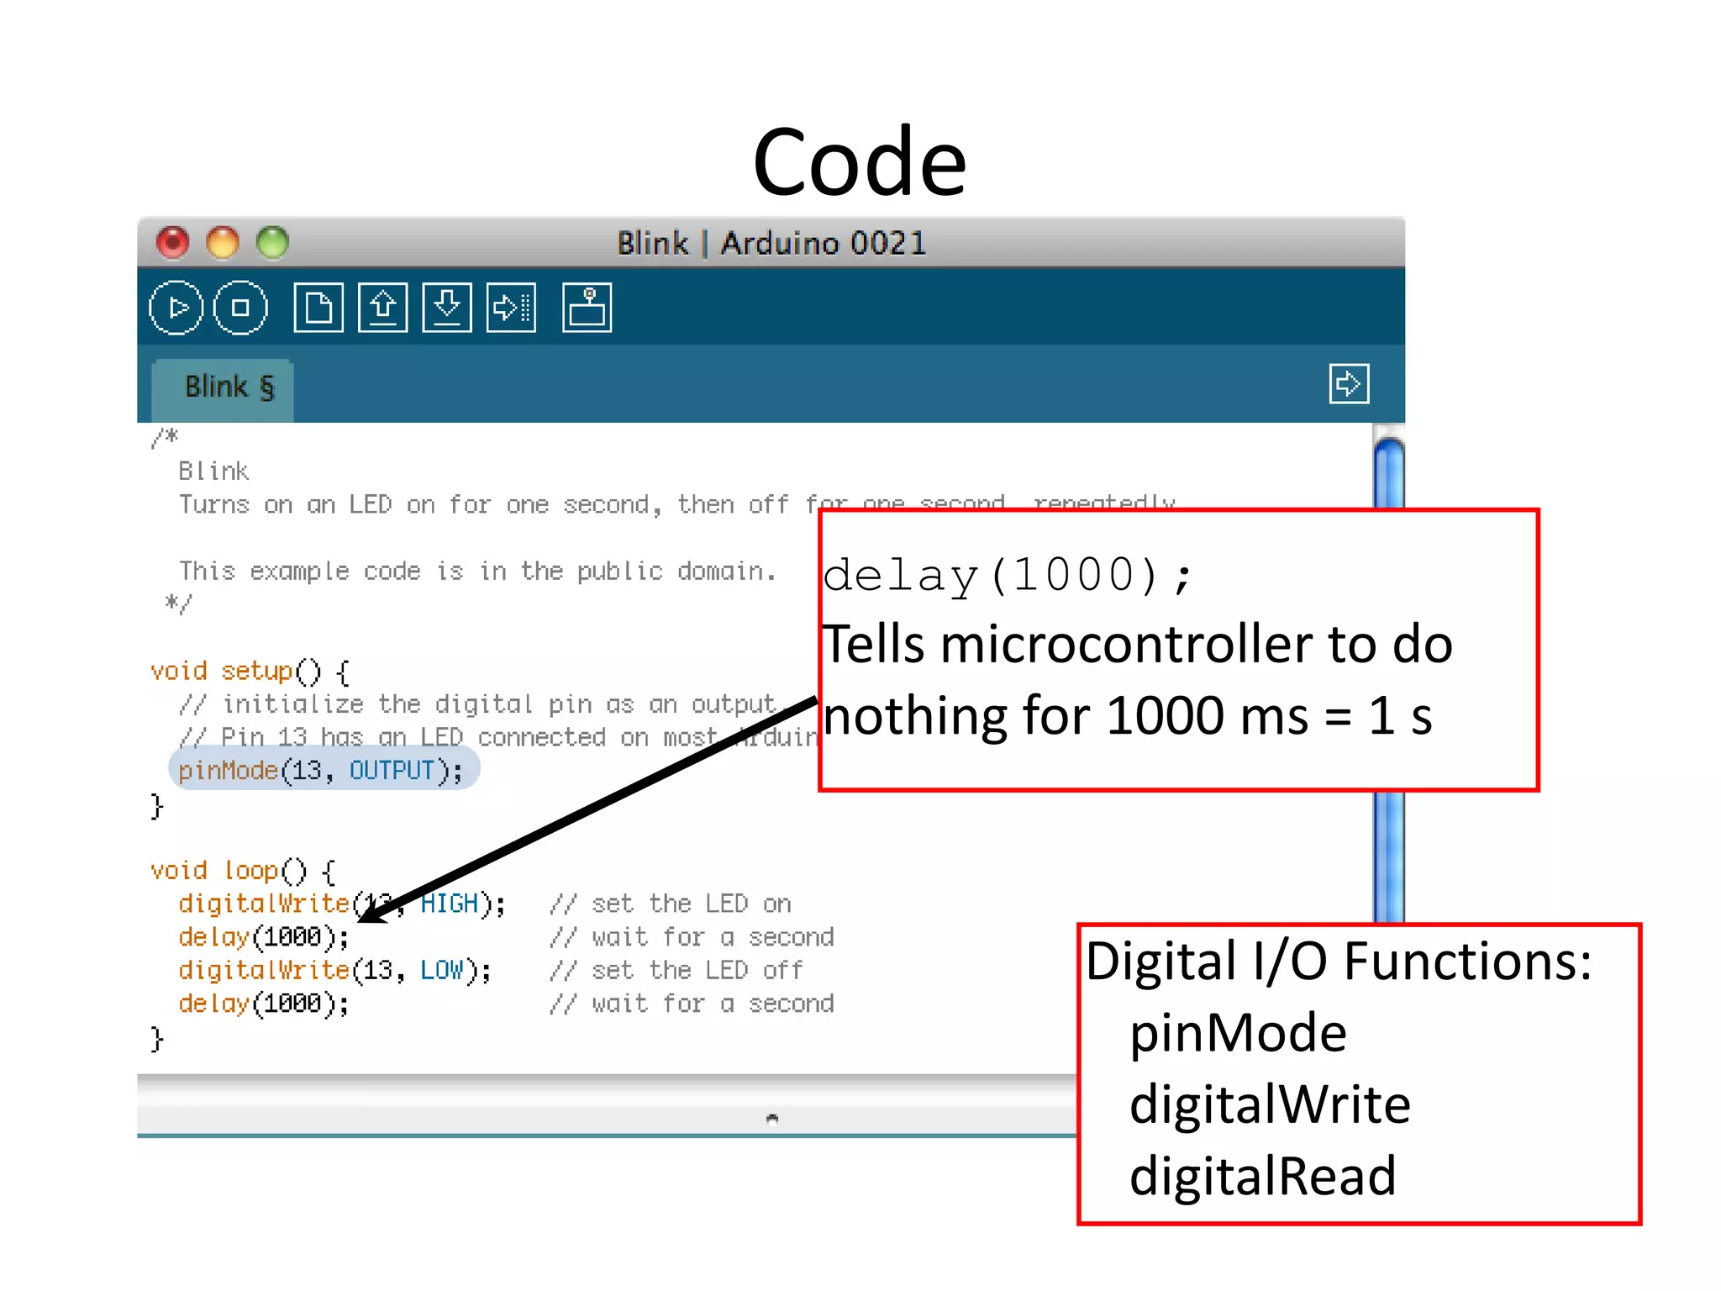Create a New sketch via toolbar icon
The width and height of the screenshot is (1721, 1291).
(318, 308)
